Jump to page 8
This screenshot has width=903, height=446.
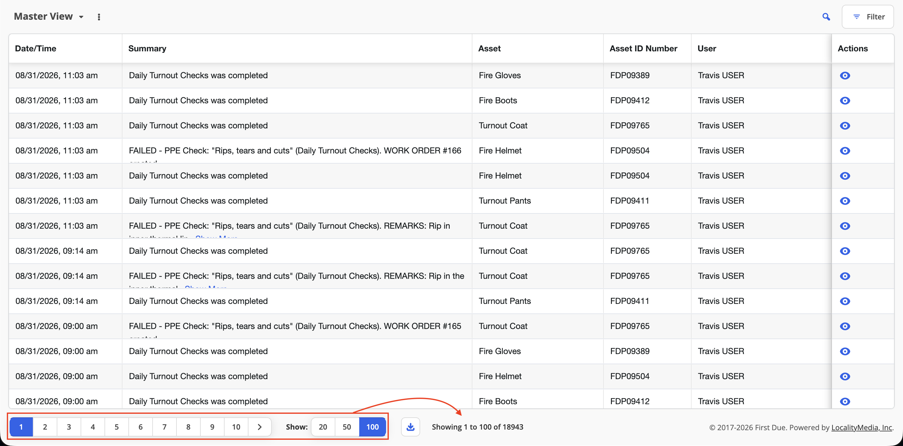188,427
